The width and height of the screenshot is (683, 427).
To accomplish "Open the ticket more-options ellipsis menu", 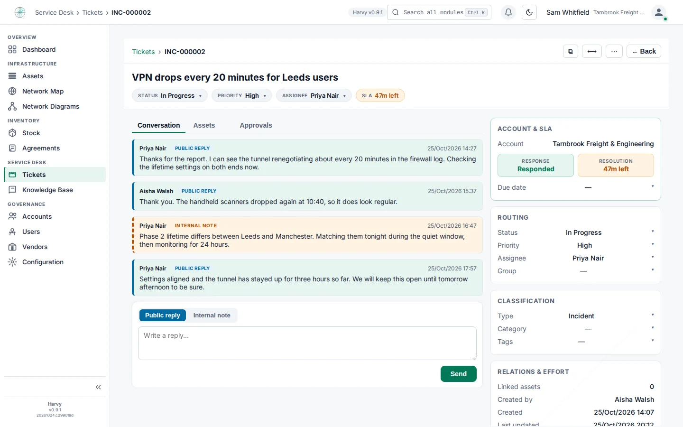I will (614, 51).
